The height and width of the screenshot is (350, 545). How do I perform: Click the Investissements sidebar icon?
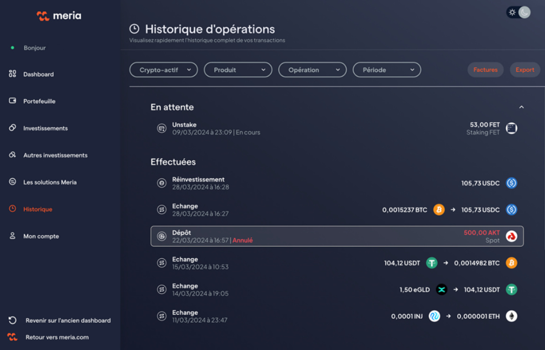click(x=13, y=128)
